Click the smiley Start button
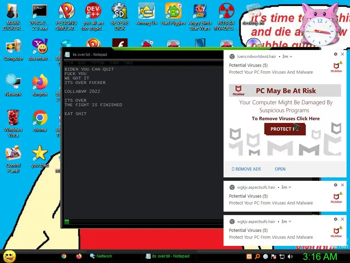350x263 pixels. (9, 256)
